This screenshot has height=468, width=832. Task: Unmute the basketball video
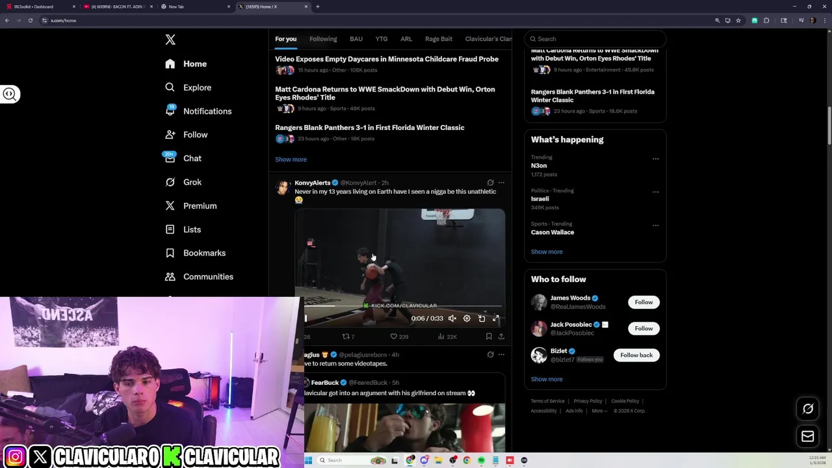pyautogui.click(x=452, y=318)
